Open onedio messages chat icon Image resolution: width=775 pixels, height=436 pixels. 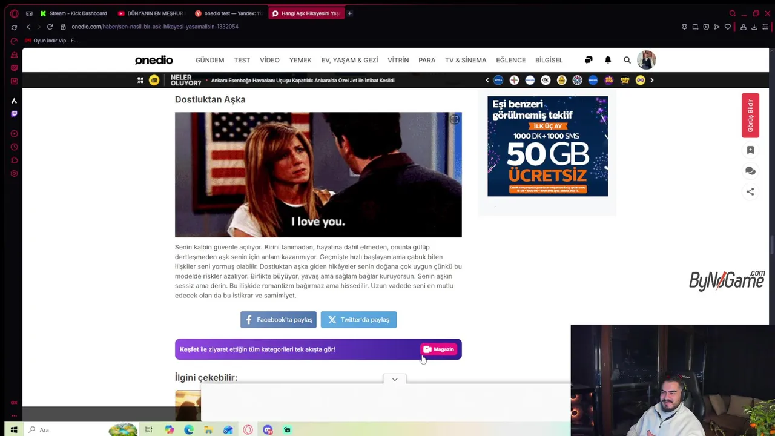[x=589, y=60]
